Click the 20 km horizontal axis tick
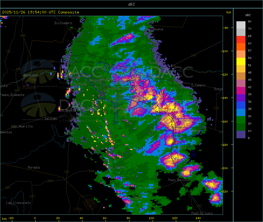 tap(58, 218)
